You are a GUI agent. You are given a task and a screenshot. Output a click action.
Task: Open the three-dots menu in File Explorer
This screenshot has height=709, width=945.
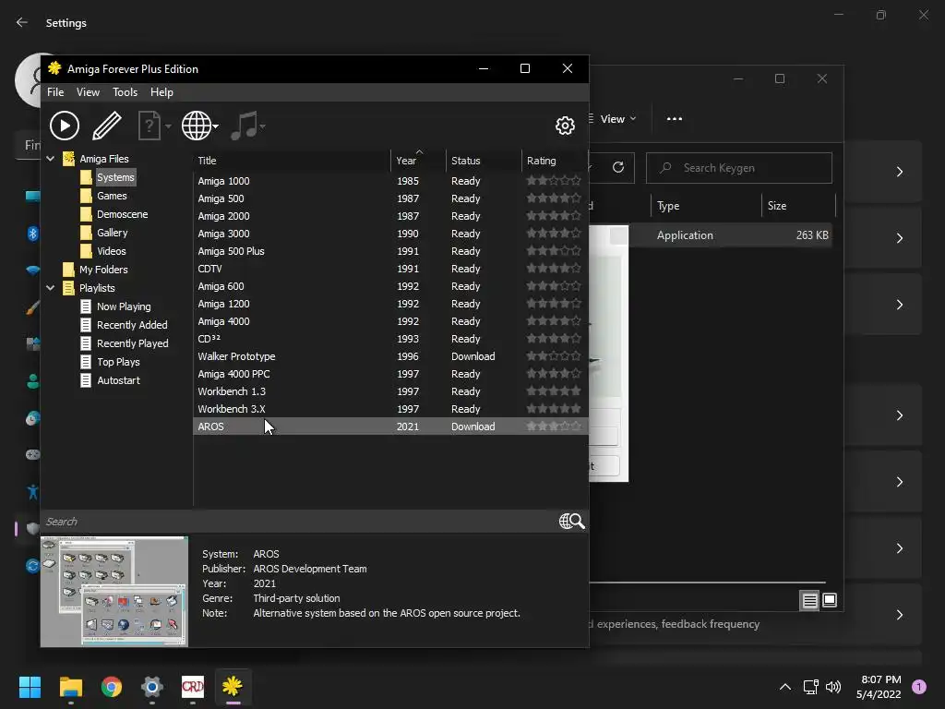tap(675, 119)
